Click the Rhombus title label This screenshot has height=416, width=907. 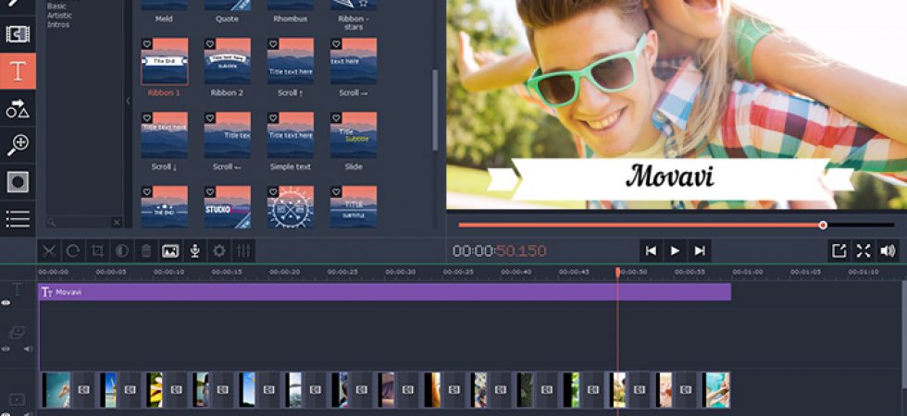(x=291, y=18)
